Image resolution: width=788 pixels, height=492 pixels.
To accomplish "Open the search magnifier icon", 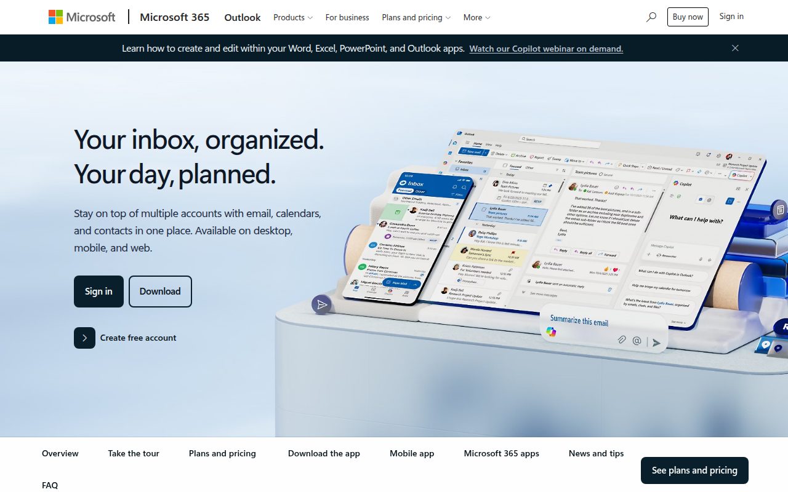I will point(651,17).
